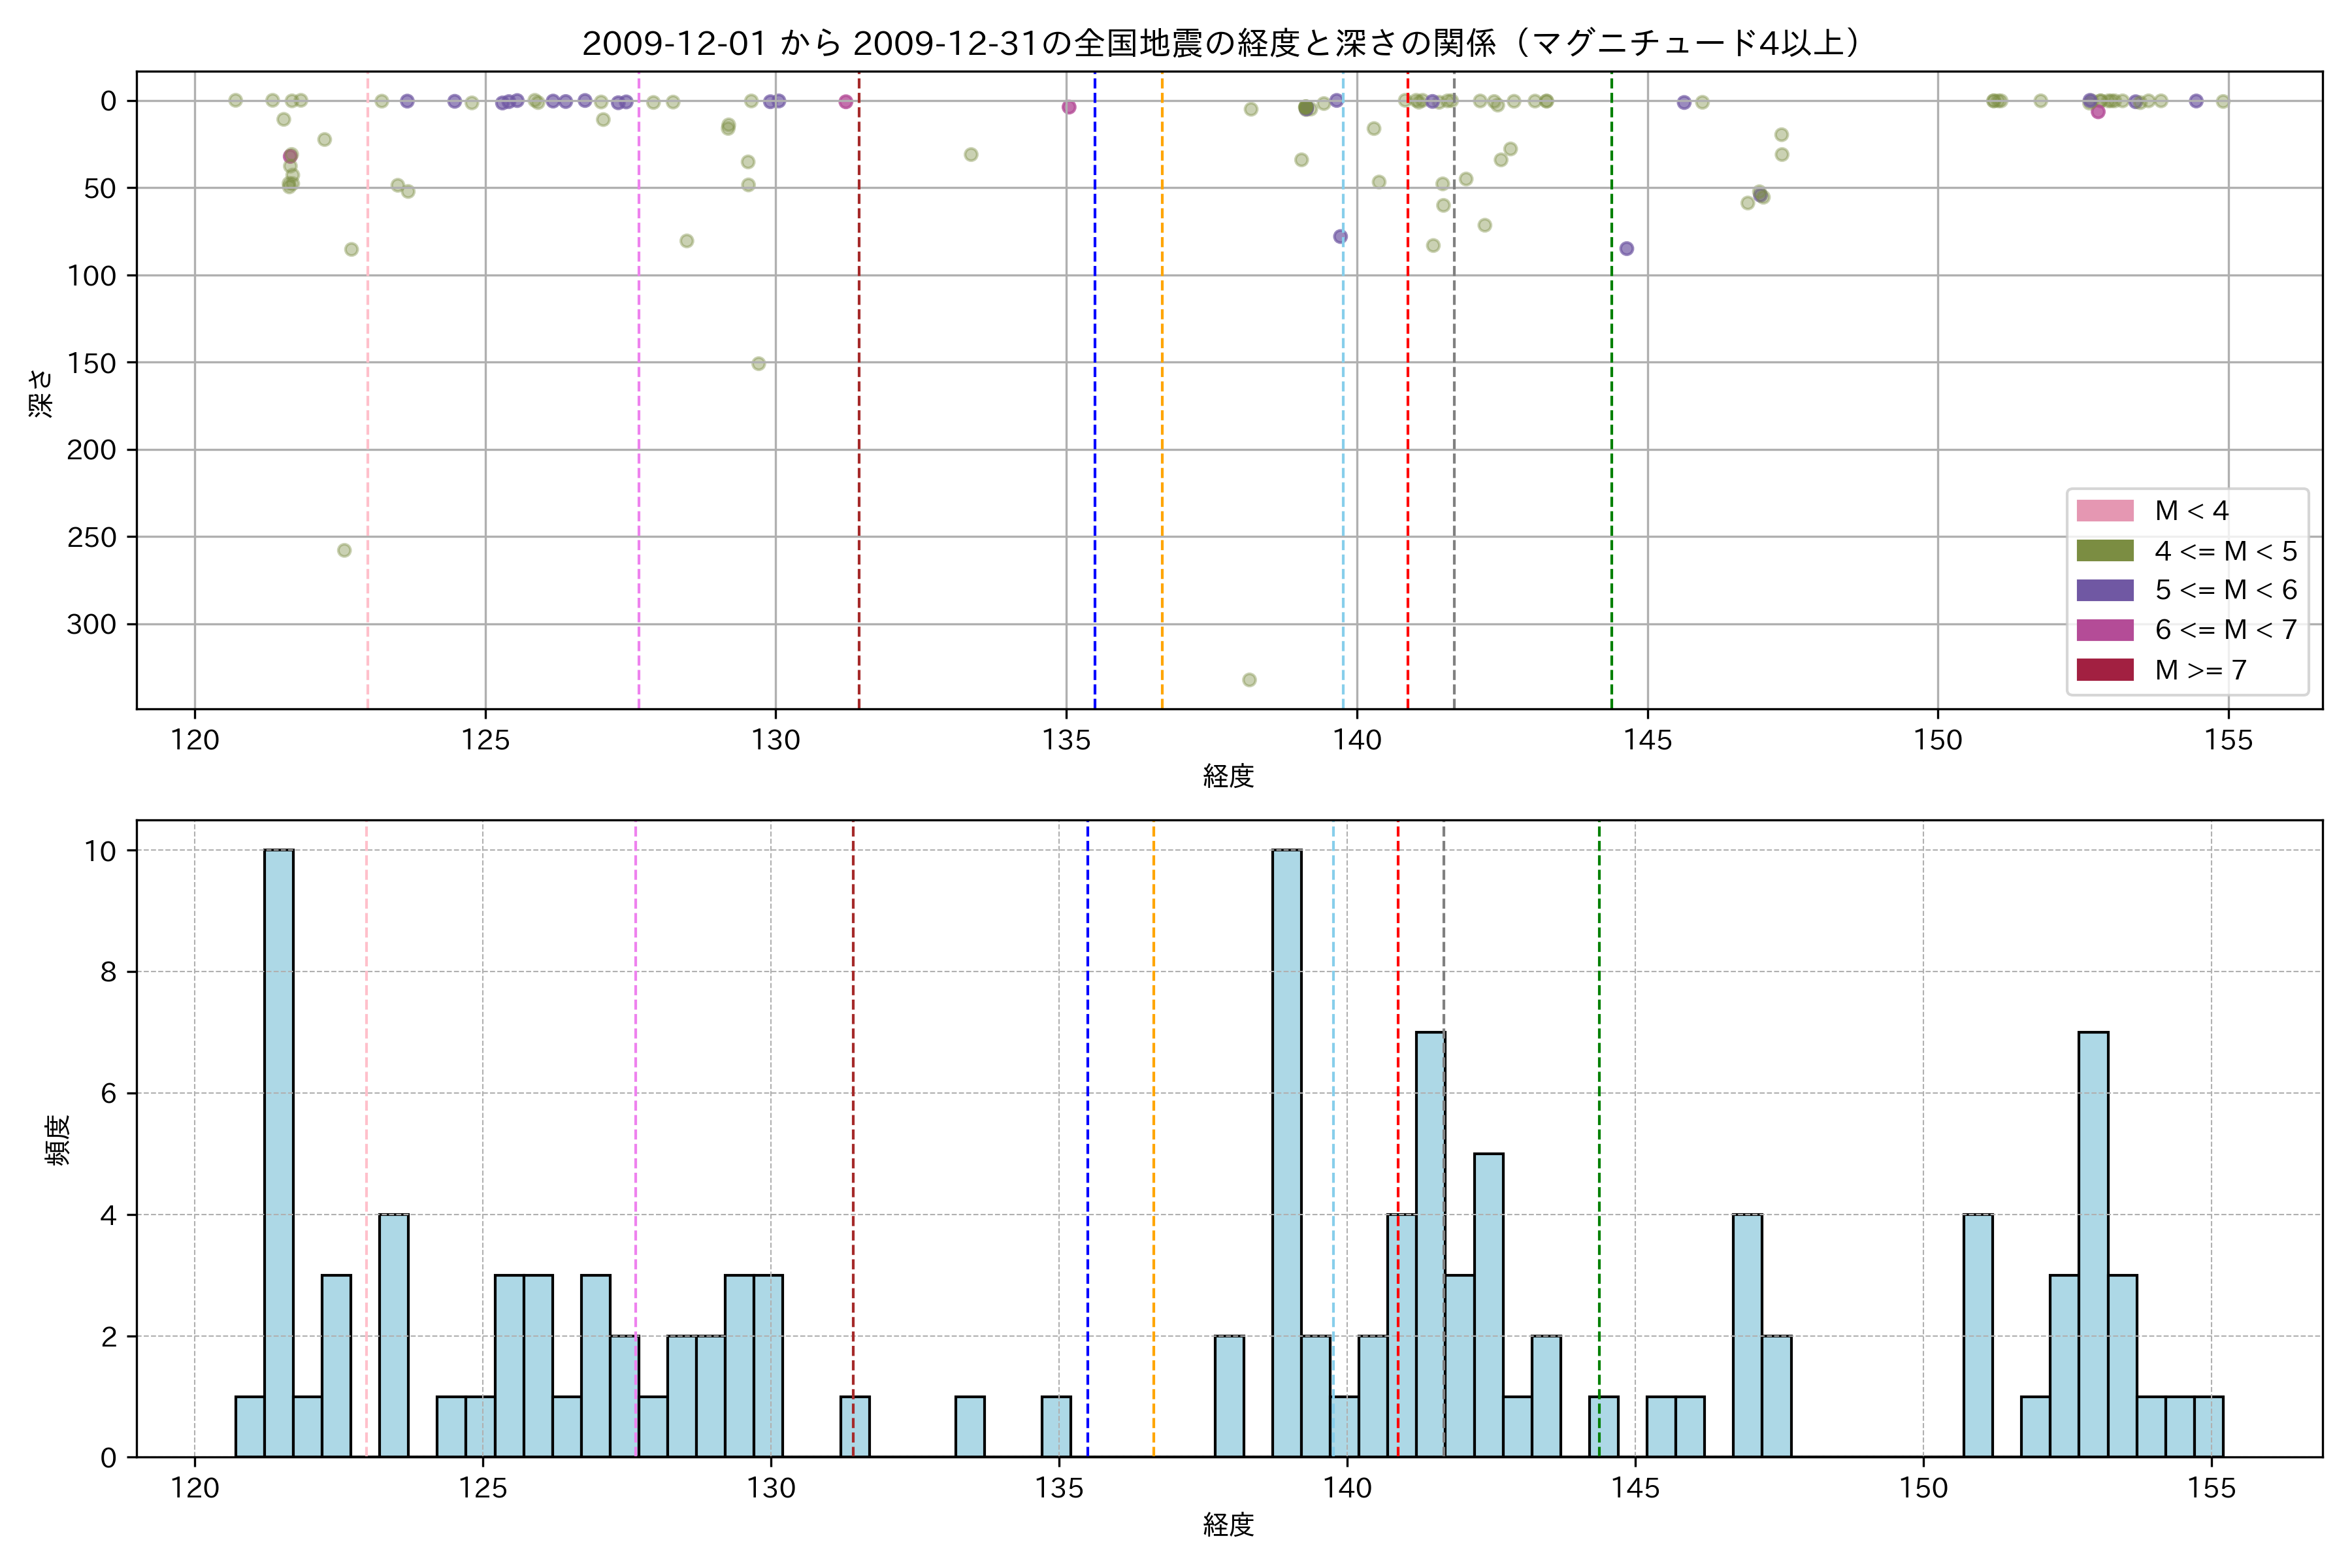
Task: Click the purple 5 <= M < 6 legend swatch
Action: pos(2104,590)
